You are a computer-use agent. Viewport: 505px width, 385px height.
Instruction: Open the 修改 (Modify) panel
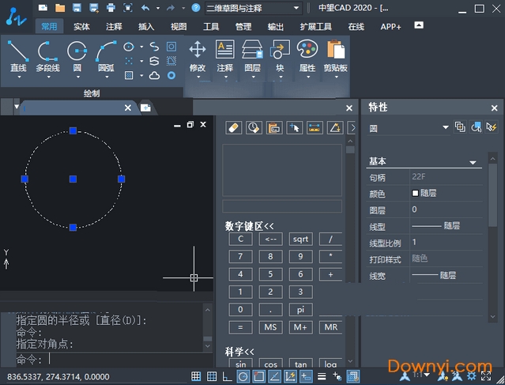coord(198,58)
